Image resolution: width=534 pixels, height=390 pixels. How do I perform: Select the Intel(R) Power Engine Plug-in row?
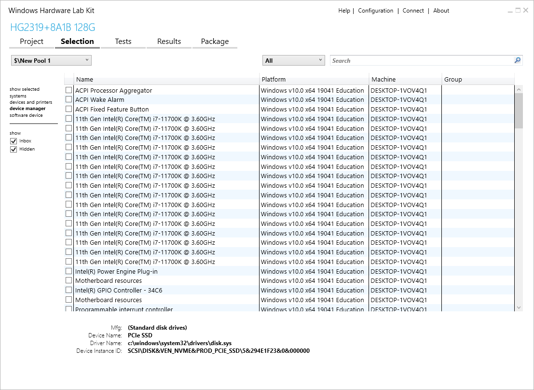(x=289, y=271)
